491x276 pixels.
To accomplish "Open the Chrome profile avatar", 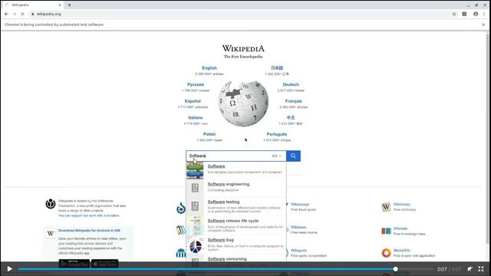I will pos(476,14).
